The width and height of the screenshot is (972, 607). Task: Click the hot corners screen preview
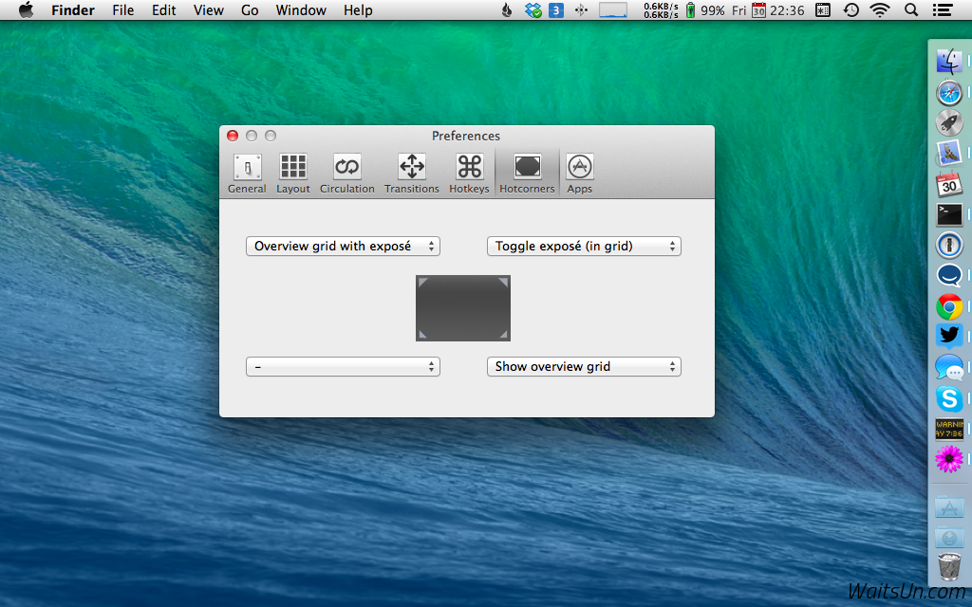click(463, 308)
